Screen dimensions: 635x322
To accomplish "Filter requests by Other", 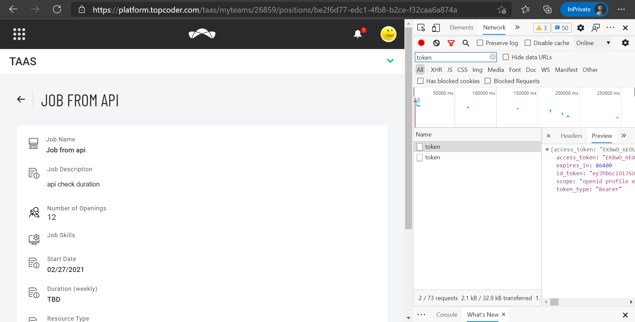I will pyautogui.click(x=590, y=70).
